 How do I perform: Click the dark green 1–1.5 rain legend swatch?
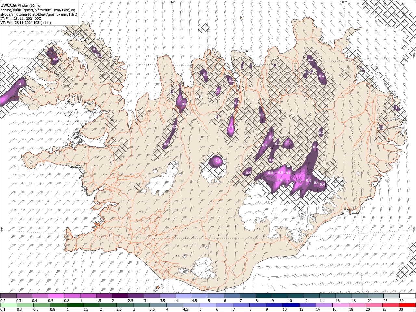tap(75, 305)
